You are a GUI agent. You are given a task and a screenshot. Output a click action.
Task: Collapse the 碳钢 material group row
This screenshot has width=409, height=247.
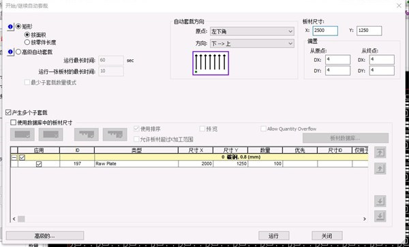(x=14, y=157)
